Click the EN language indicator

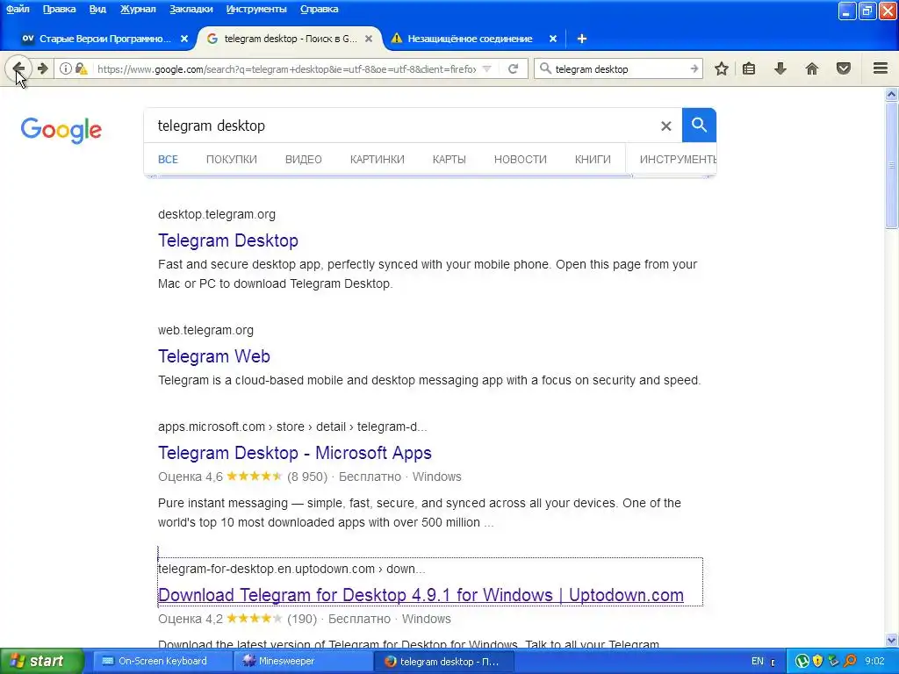tap(758, 662)
